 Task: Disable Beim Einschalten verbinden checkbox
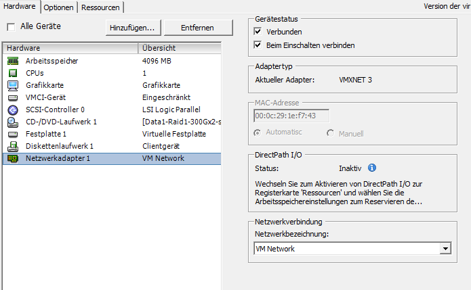(258, 45)
